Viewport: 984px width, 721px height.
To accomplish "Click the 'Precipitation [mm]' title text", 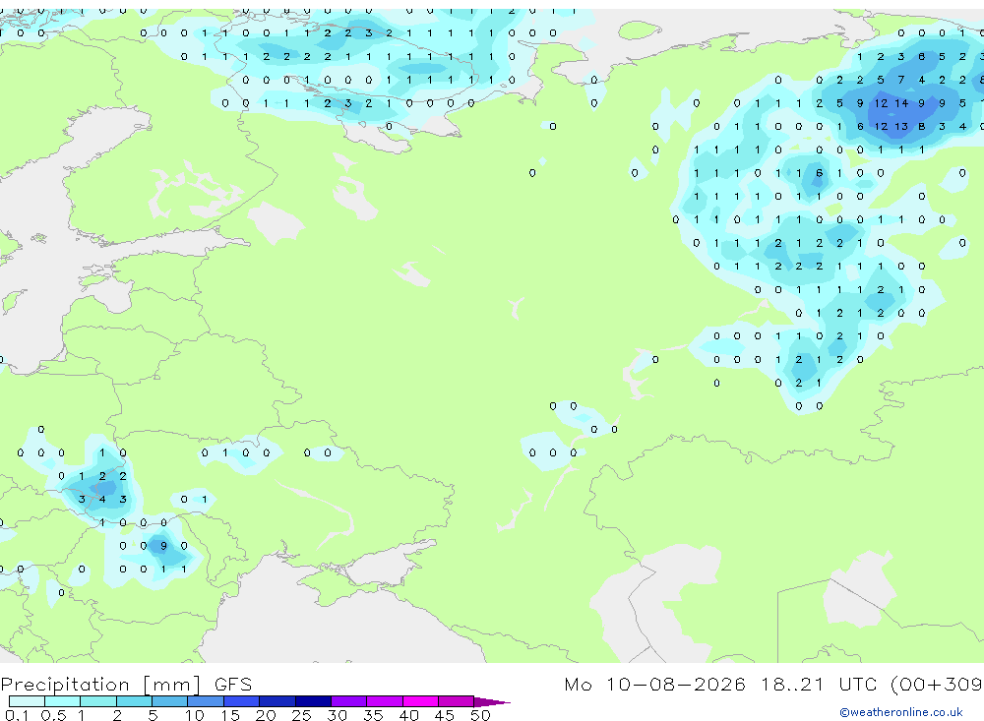I will click(100, 684).
